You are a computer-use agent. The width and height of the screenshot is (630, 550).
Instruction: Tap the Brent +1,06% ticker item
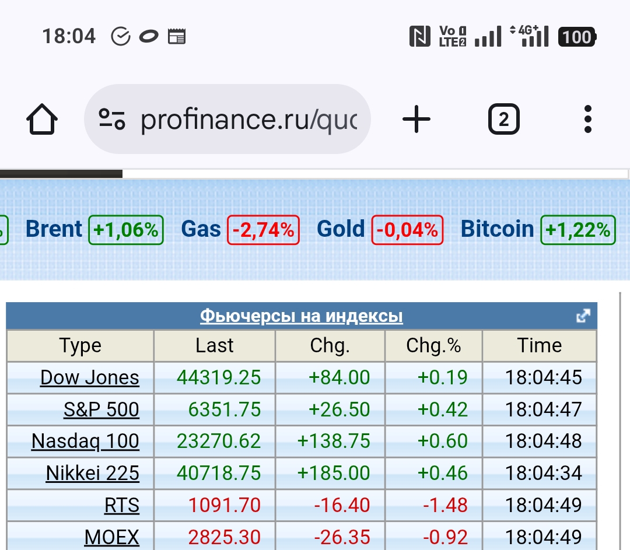(x=94, y=229)
